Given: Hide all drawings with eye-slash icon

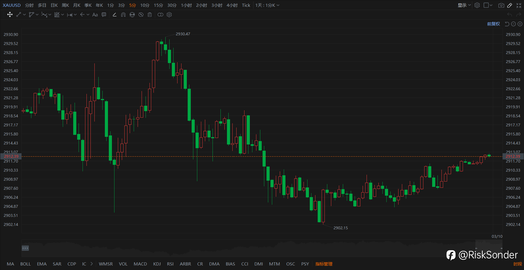Looking at the screenshot, I should (x=141, y=15).
